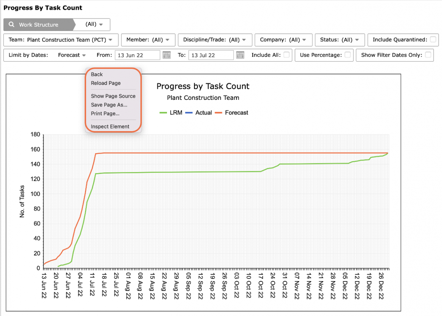This screenshot has width=442, height=316.
Task: Open the From date calendar picker icon
Action: (x=167, y=55)
